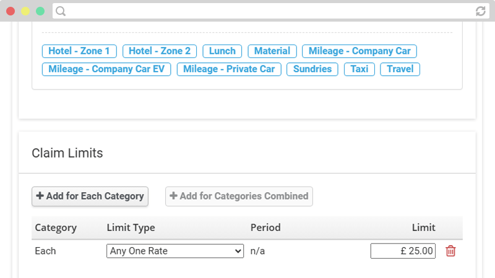Click the browser reload icon
The width and height of the screenshot is (495, 278).
tap(481, 11)
